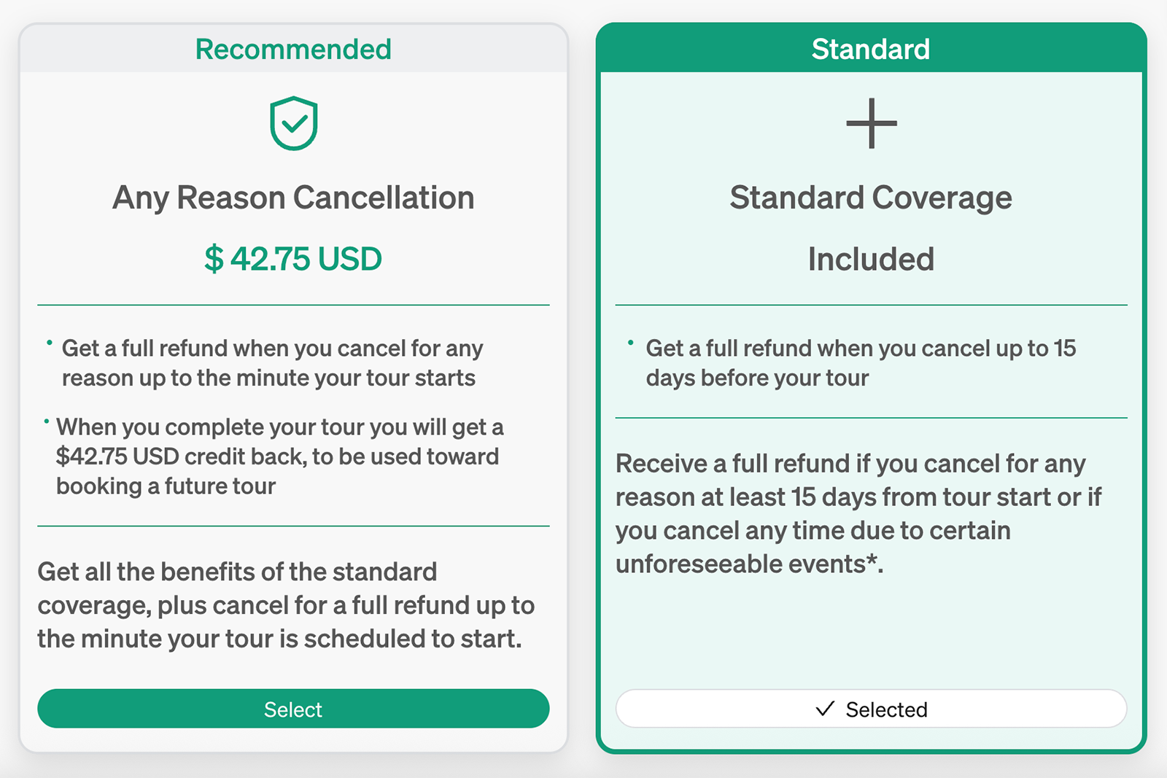This screenshot has height=778, width=1167.
Task: Click the 'Receive a full refund' paragraph
Action: pyautogui.click(x=858, y=514)
